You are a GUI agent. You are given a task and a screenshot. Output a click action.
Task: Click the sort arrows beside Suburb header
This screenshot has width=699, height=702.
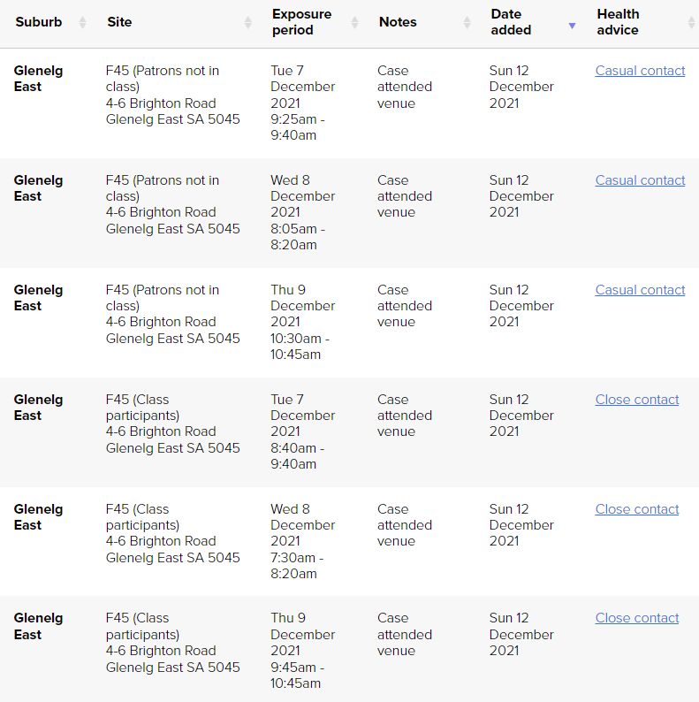point(82,23)
